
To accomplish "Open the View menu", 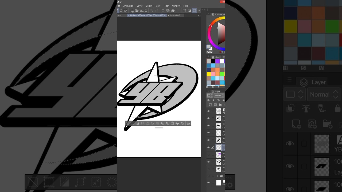I will (x=158, y=6).
